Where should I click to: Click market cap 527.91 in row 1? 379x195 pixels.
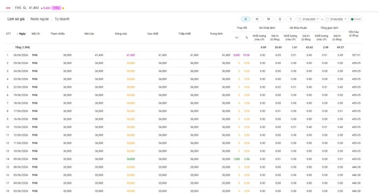(x=356, y=55)
